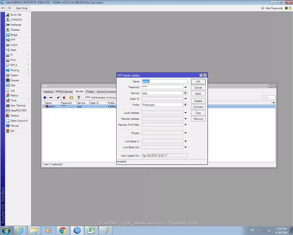Click the Name field in PPP Secret

pyautogui.click(x=165, y=81)
